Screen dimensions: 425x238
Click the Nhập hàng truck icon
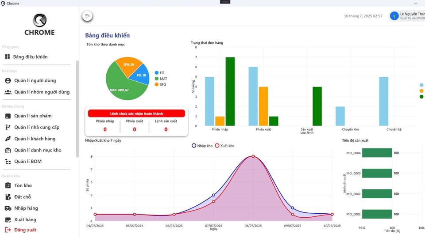[x=8, y=208]
